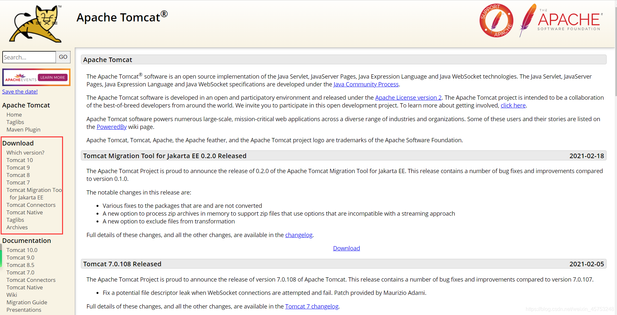Click the ApacheEvents Learn More banner
Viewport: 617px width, 315px height.
pyautogui.click(x=36, y=77)
